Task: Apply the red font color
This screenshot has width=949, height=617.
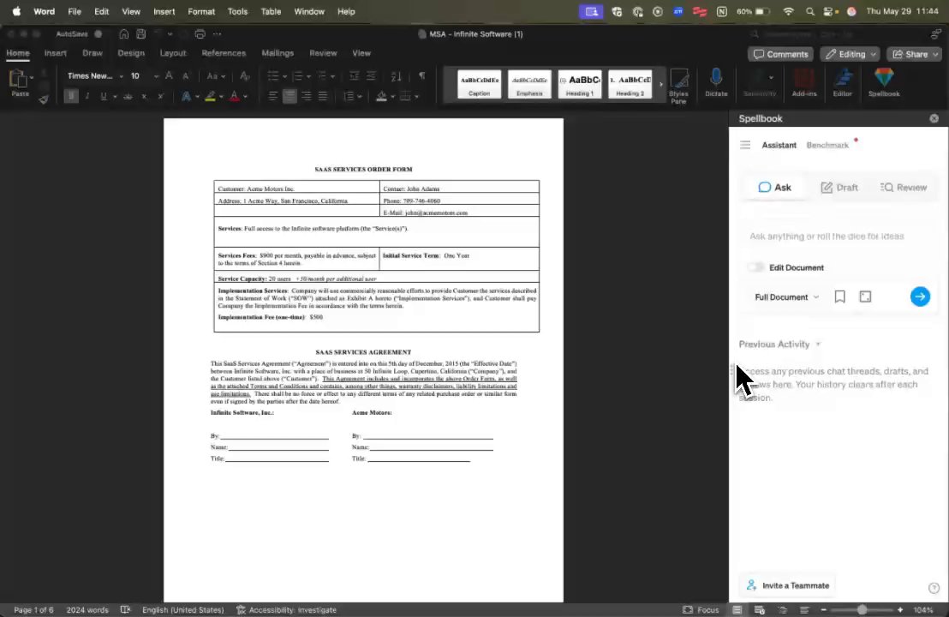Action: (x=235, y=96)
